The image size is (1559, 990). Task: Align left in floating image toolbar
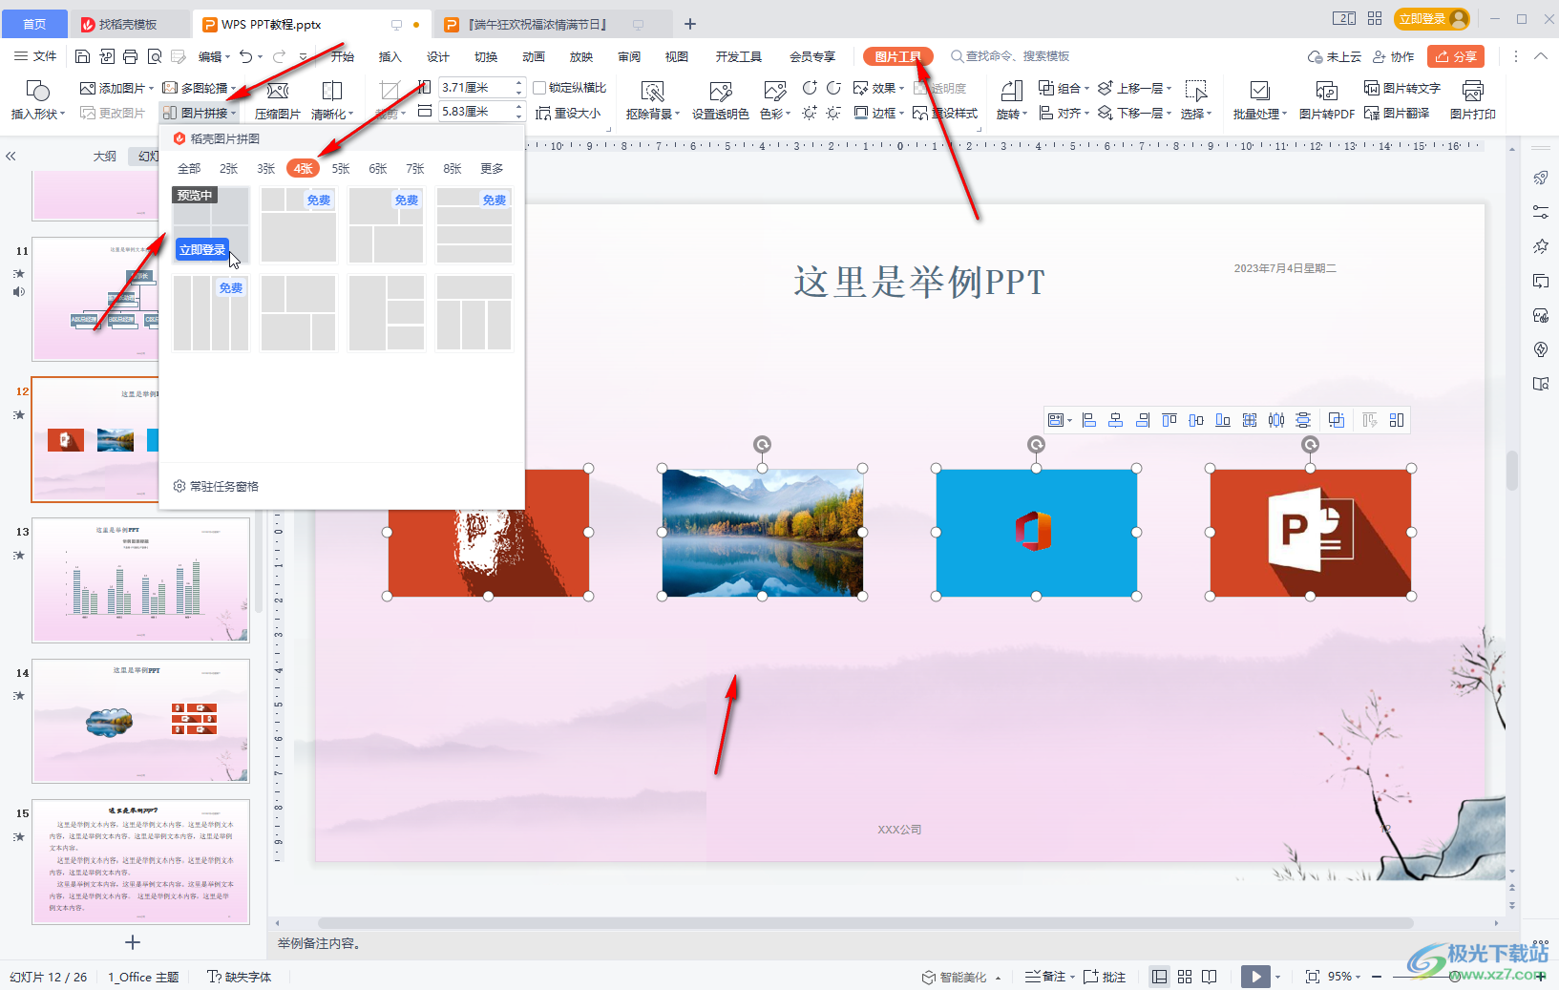click(x=1089, y=420)
